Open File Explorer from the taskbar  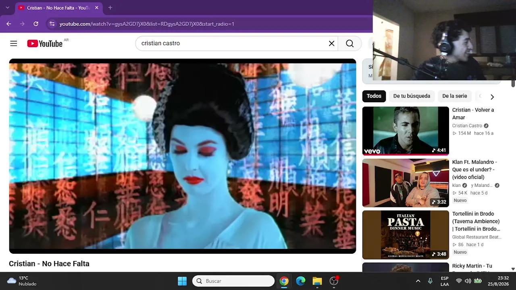[x=317, y=281]
